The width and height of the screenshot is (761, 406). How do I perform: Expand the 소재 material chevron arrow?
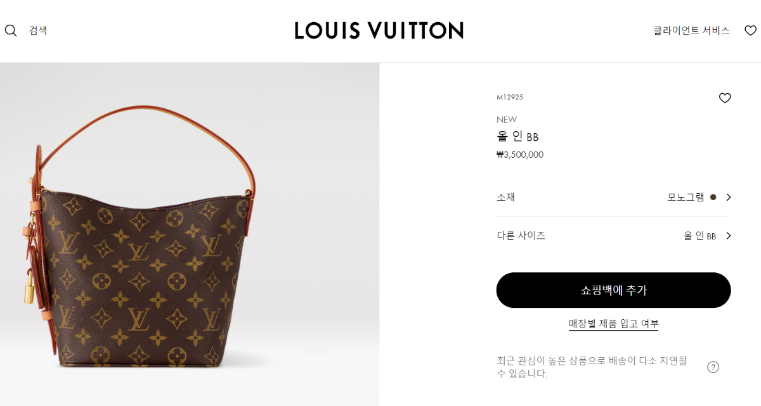(x=728, y=197)
